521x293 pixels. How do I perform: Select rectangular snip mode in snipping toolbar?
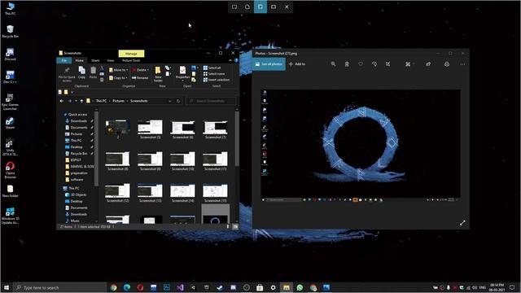coord(234,7)
